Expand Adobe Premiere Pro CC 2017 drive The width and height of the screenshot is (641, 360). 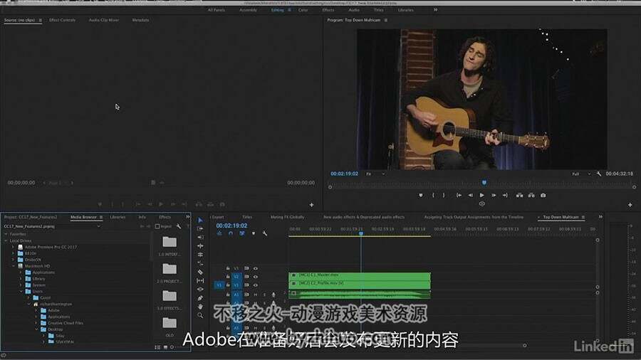tap(13, 247)
